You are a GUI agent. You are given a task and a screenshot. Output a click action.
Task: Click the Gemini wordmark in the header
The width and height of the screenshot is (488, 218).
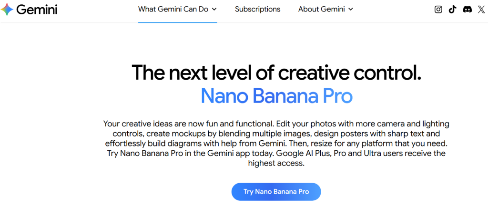[x=37, y=10]
